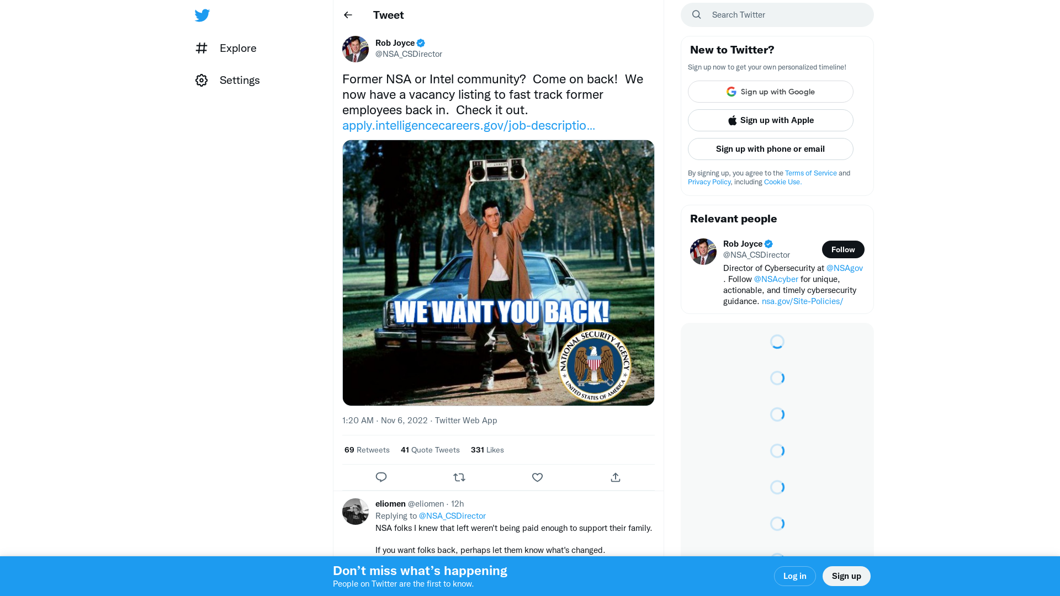Click Rob Joyce's blue verified badge

(421, 42)
